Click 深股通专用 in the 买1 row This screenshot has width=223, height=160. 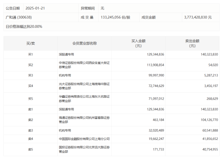(x=67, y=54)
